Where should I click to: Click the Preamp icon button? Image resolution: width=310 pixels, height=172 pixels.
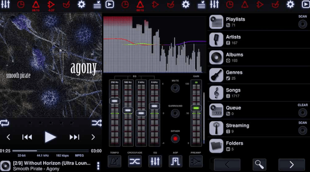tap(196, 161)
